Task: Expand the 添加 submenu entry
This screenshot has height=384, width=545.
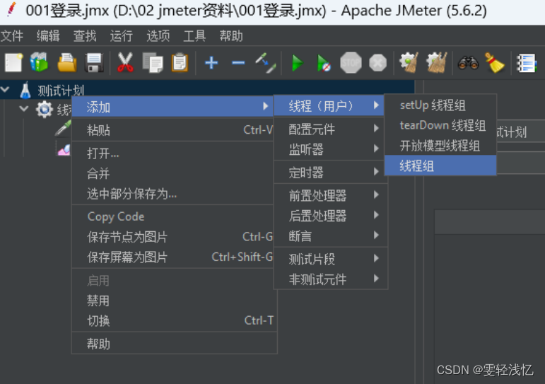Action: coord(172,107)
